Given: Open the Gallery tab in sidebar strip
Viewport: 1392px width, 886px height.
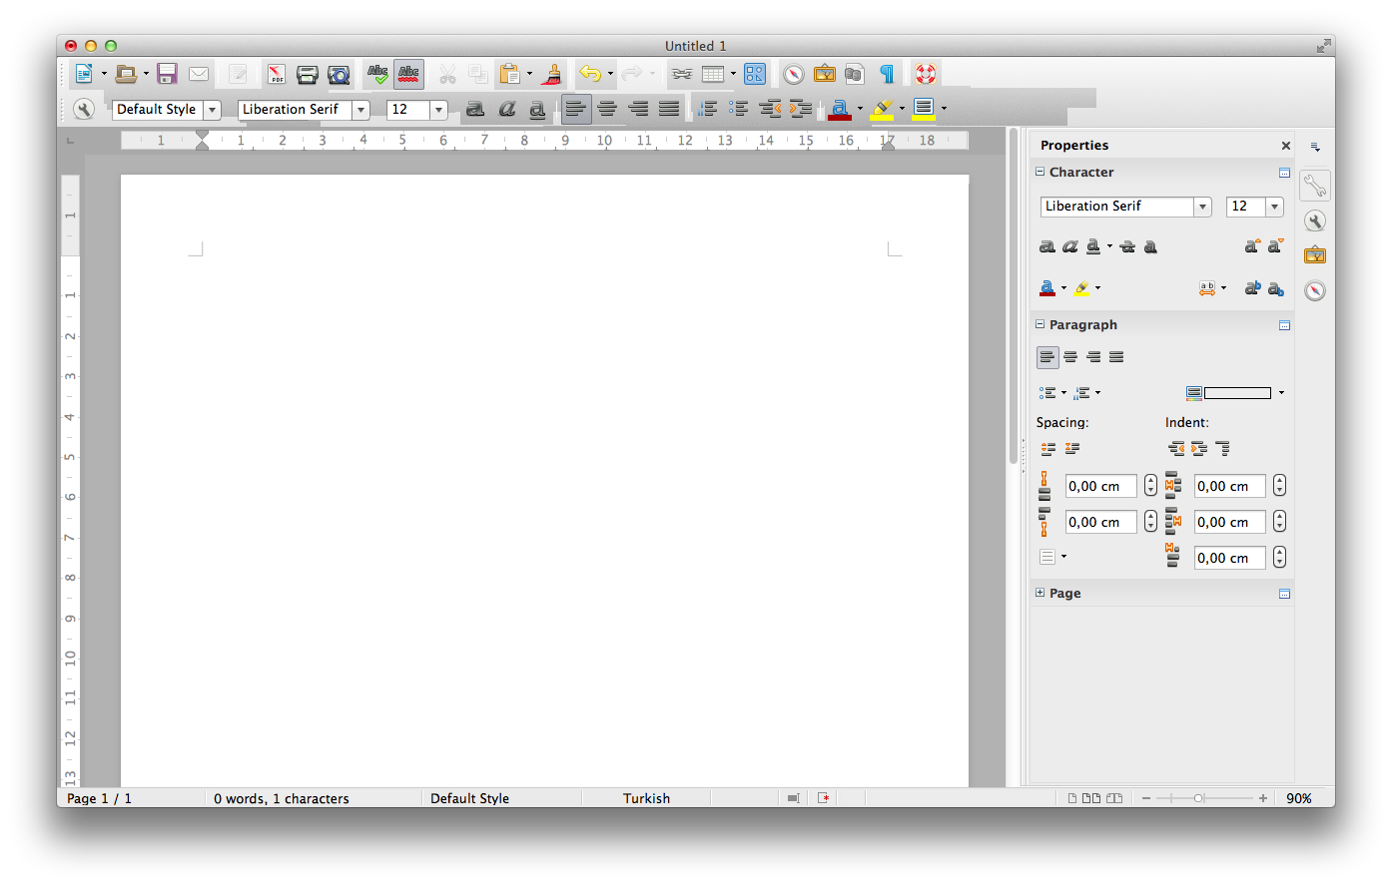Looking at the screenshot, I should pyautogui.click(x=1315, y=255).
